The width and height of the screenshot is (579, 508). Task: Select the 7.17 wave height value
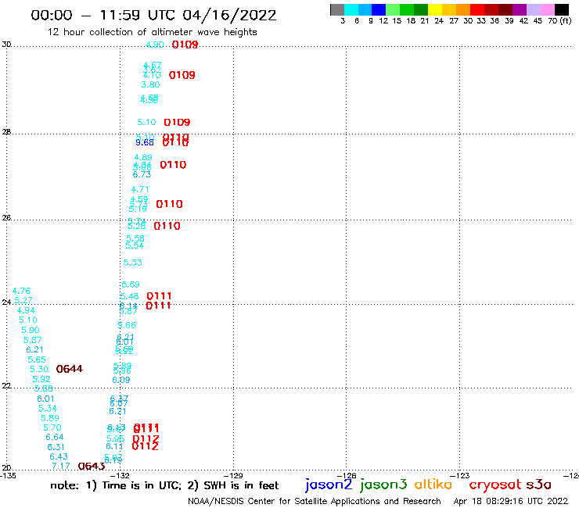[x=61, y=466]
